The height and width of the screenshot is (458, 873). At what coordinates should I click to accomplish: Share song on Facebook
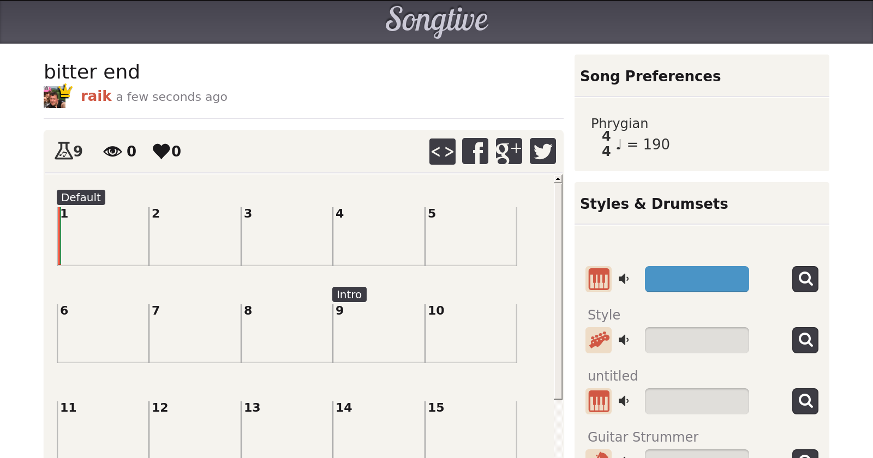(x=475, y=151)
